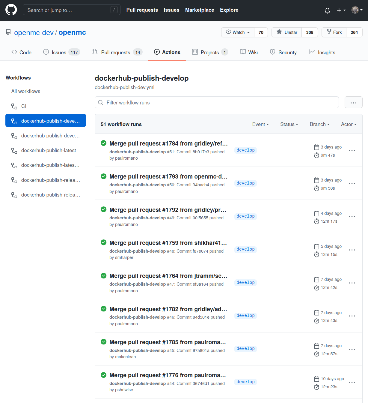Screen dimensions: 368x403
Task: Open the notifications bell
Action: pos(327,10)
